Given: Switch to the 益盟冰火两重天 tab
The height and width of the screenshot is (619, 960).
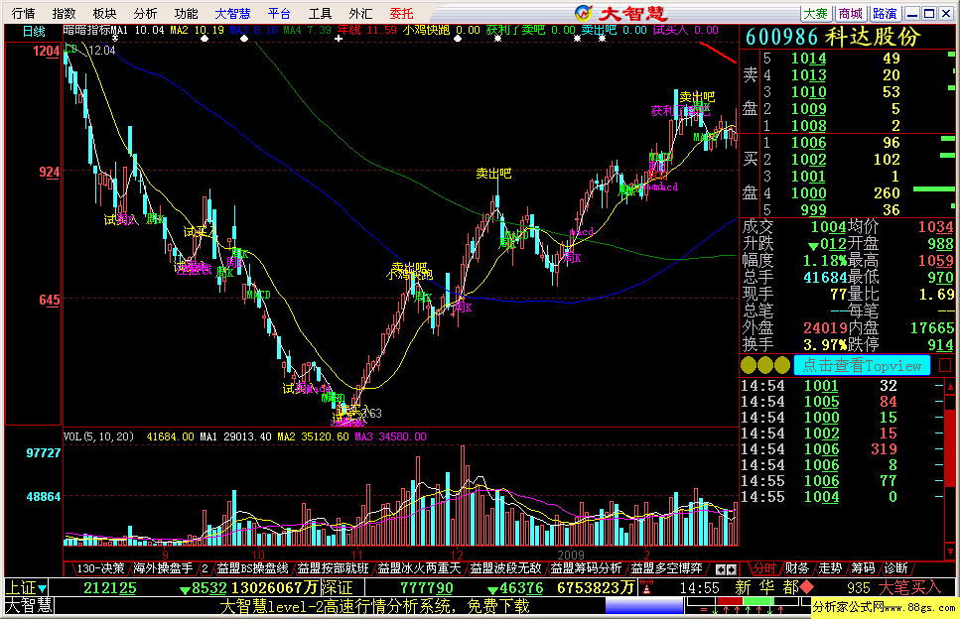Looking at the screenshot, I should [419, 568].
